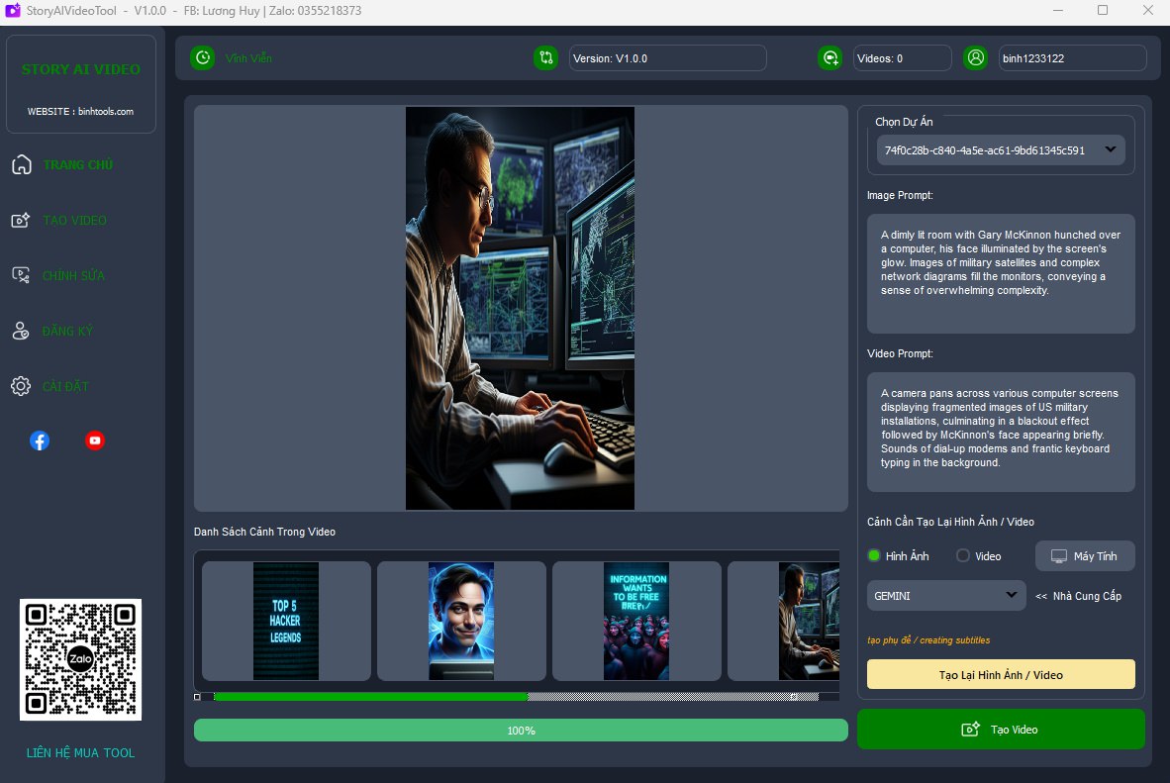Click the 100% progress bar
The height and width of the screenshot is (783, 1170).
(x=521, y=730)
